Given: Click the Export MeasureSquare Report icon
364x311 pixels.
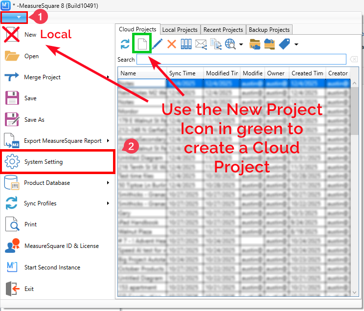Looking at the screenshot, I should (12, 141).
